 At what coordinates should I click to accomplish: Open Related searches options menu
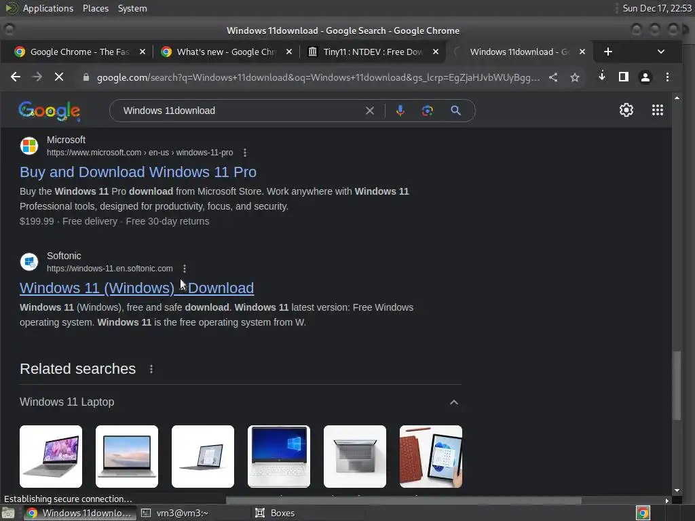151,369
